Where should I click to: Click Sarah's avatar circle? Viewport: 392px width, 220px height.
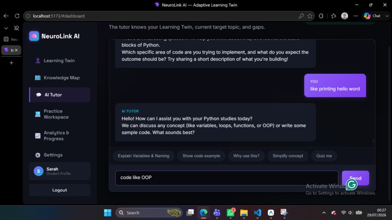tap(38, 171)
